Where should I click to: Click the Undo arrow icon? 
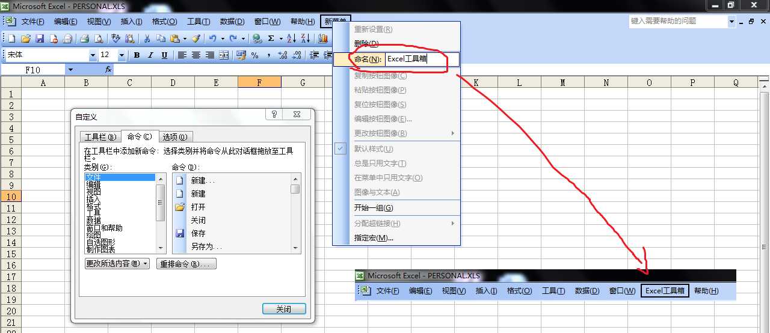point(212,38)
